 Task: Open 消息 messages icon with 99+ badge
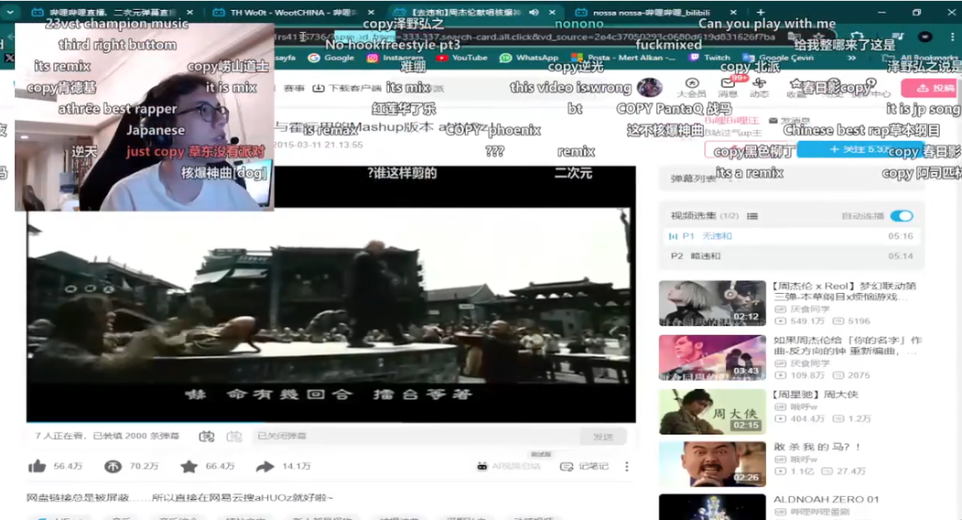pyautogui.click(x=728, y=87)
